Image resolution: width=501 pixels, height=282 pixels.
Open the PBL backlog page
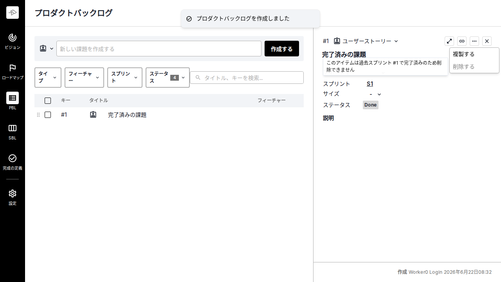[13, 101]
